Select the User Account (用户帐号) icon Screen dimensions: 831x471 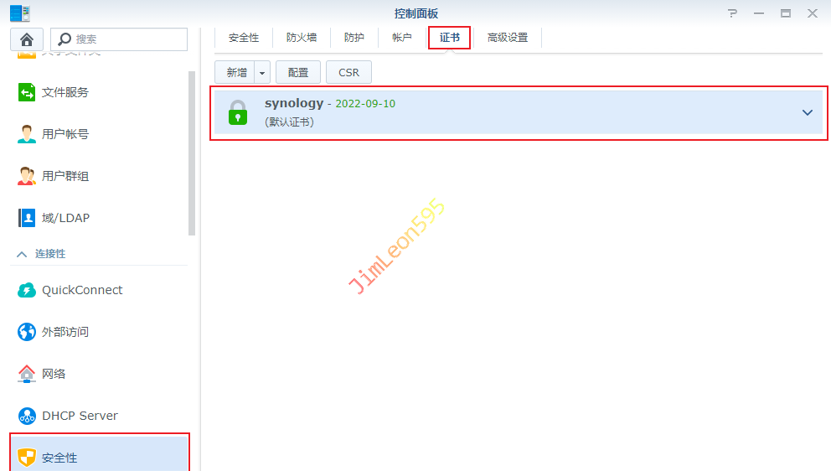pos(27,134)
